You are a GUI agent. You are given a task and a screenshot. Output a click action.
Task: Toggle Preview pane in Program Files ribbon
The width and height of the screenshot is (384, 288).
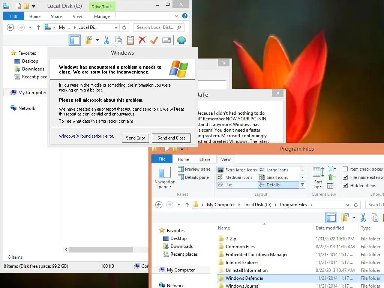(x=194, y=169)
